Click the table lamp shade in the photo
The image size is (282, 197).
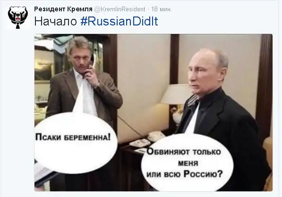(x=176, y=94)
